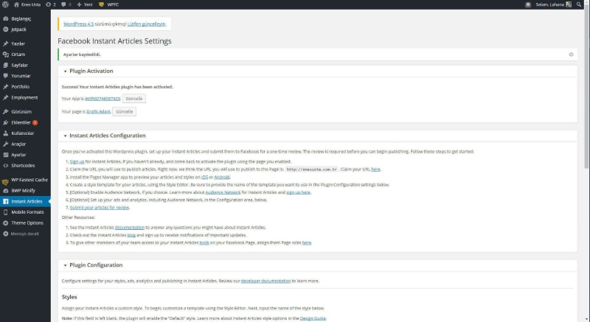Open the Android Pages Manager link
This screenshot has width=590, height=322.
pyautogui.click(x=222, y=177)
